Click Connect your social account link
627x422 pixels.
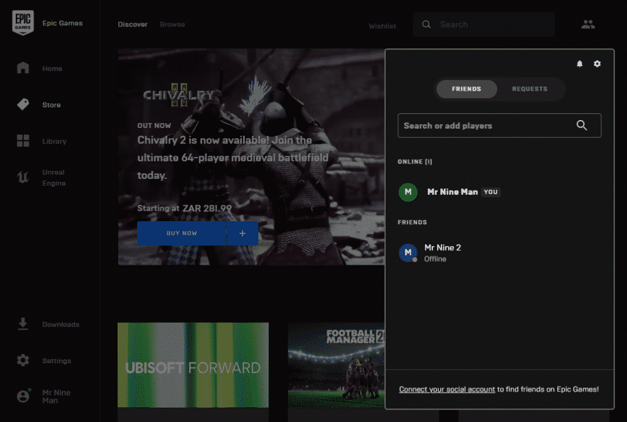tap(447, 389)
